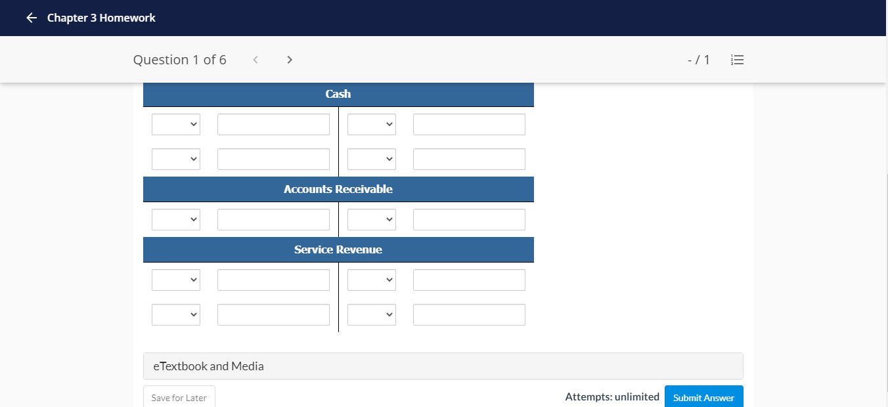The image size is (888, 407).
Task: Open Cash first-row left-side dropdown
Action: [x=176, y=125]
